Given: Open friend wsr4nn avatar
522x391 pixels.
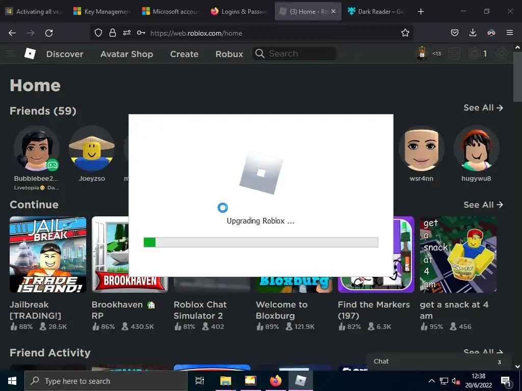Looking at the screenshot, I should 422,148.
